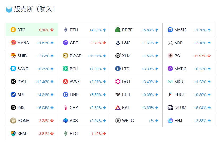The width and height of the screenshot is (219, 144).
Task: Click the Ethereum ETH diamond icon
Action: (66, 30)
